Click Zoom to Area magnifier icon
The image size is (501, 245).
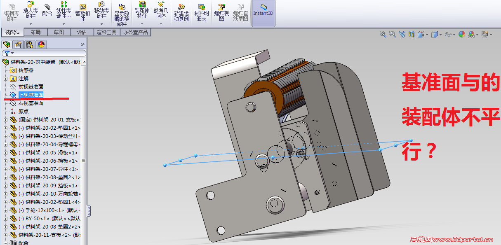393,35
